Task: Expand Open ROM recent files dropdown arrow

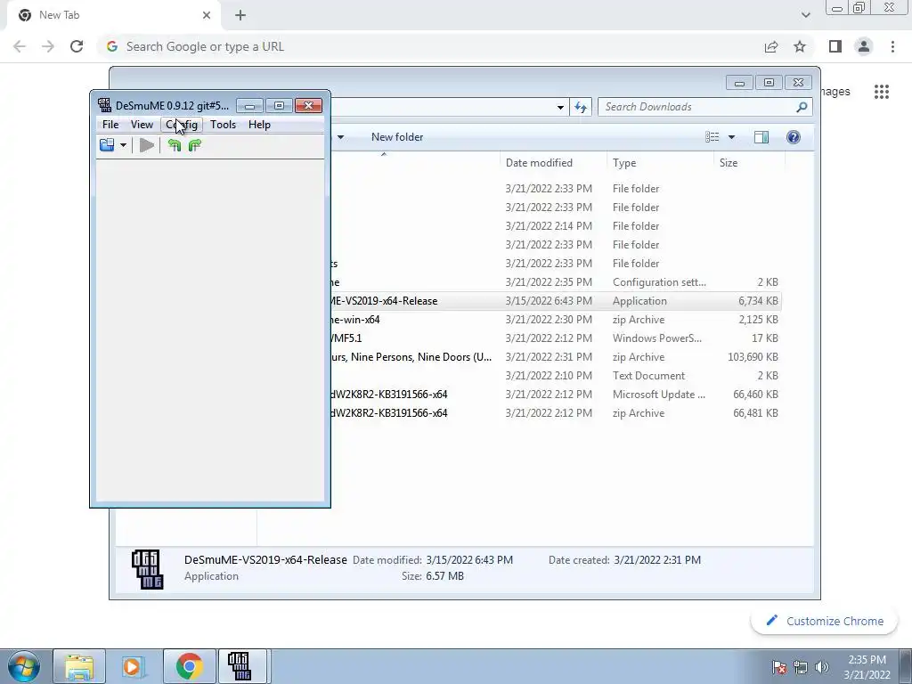Action: [123, 145]
